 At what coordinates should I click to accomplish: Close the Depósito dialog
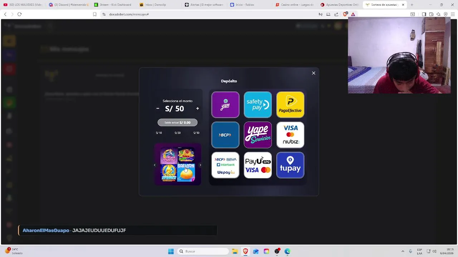click(313, 73)
